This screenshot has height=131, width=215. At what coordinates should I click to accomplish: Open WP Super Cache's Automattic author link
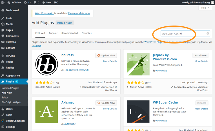tap(161, 121)
